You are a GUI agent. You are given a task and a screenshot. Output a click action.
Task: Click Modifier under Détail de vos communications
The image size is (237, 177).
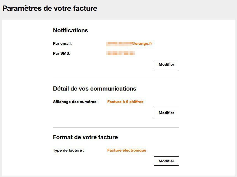pyautogui.click(x=166, y=113)
